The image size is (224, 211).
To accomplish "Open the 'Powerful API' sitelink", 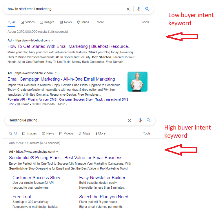I will 16,99.
